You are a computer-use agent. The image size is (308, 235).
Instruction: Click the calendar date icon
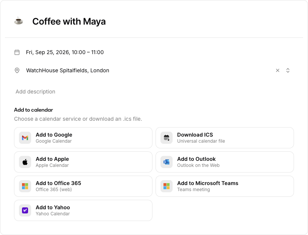pyautogui.click(x=17, y=52)
